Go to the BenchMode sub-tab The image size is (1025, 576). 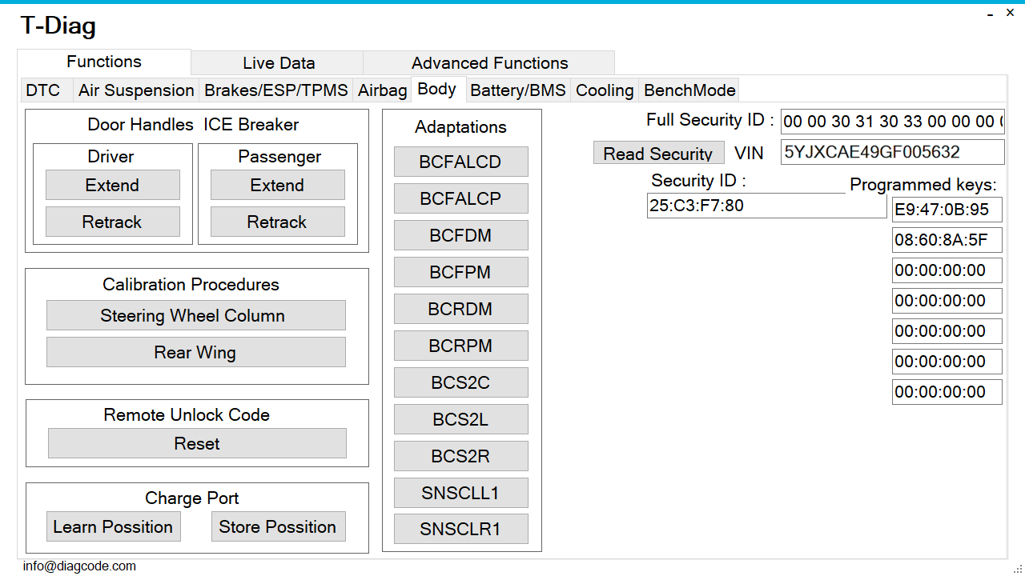pyautogui.click(x=689, y=90)
